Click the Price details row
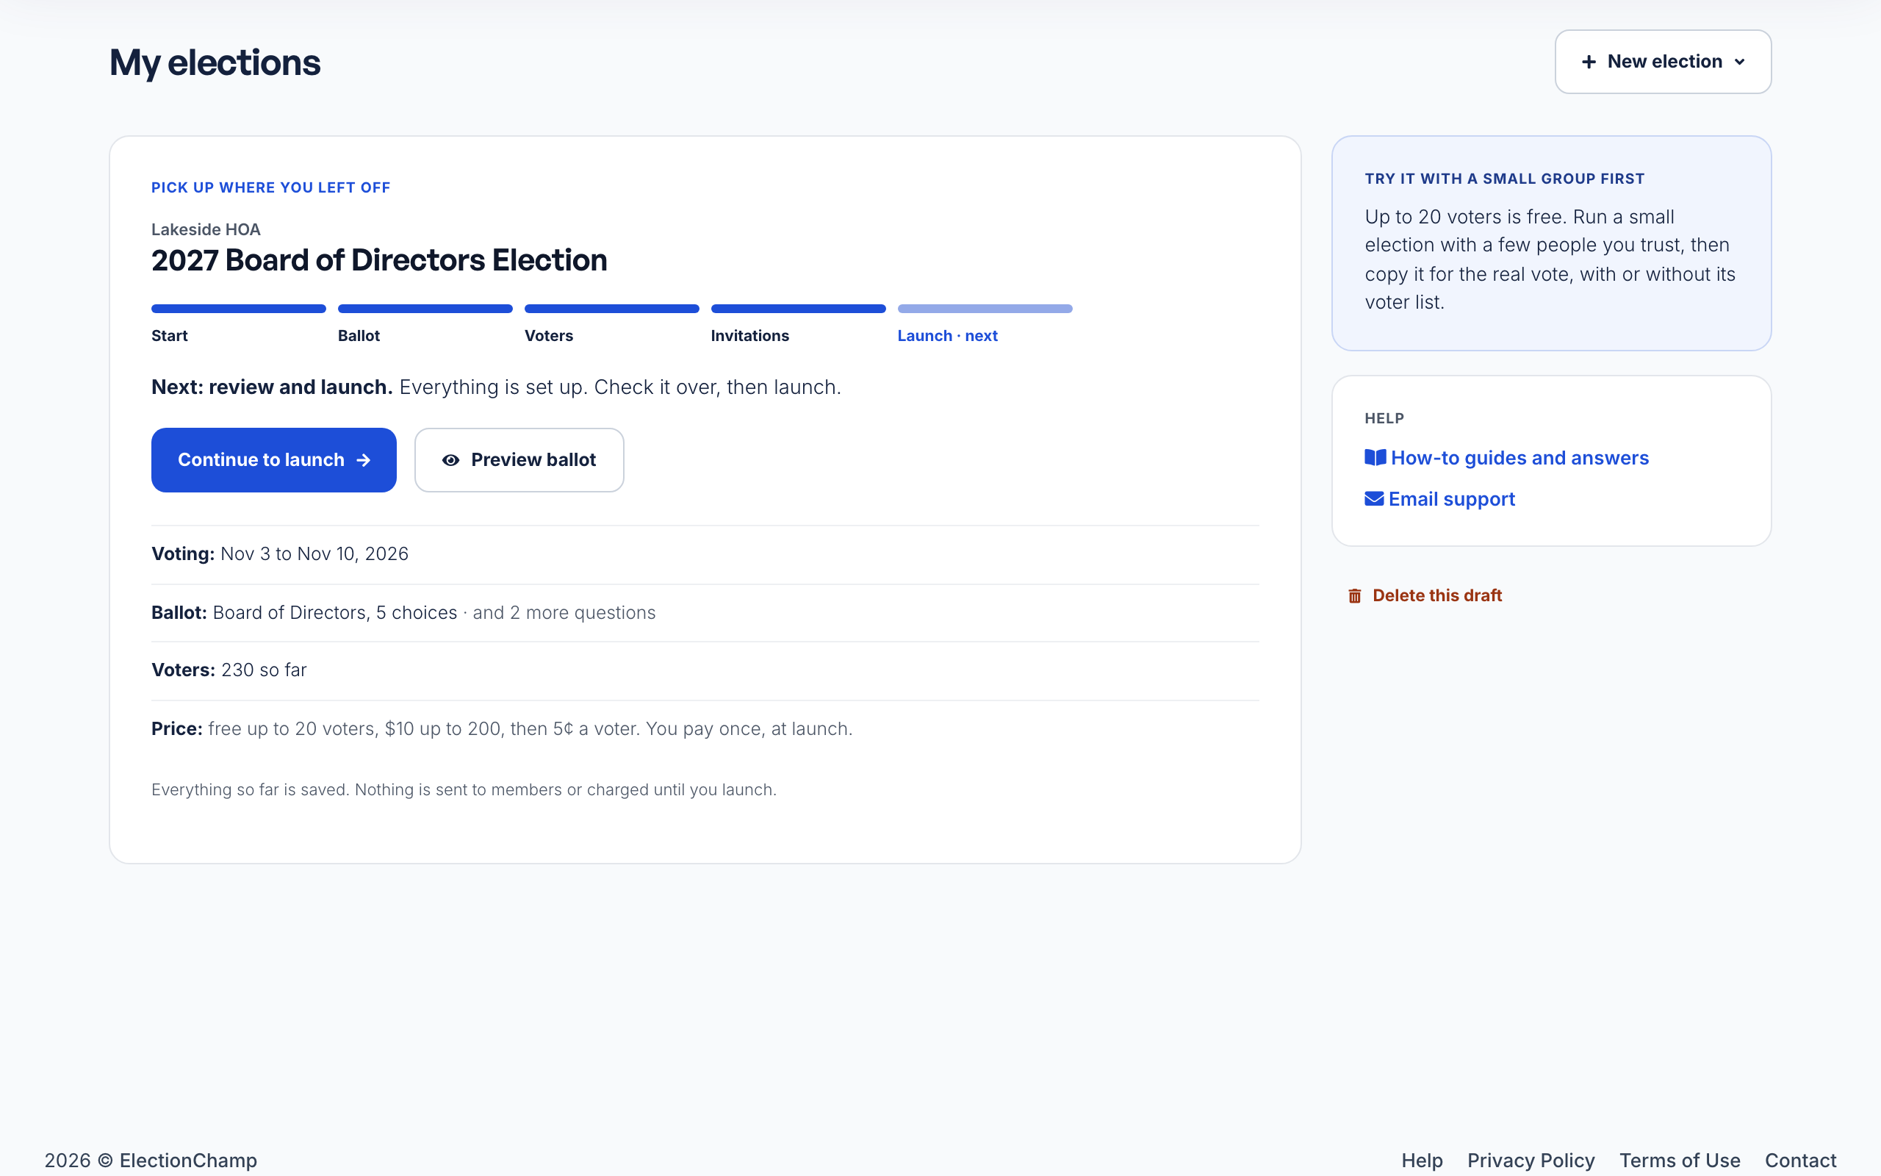Viewport: 1881px width, 1176px height. (x=705, y=729)
